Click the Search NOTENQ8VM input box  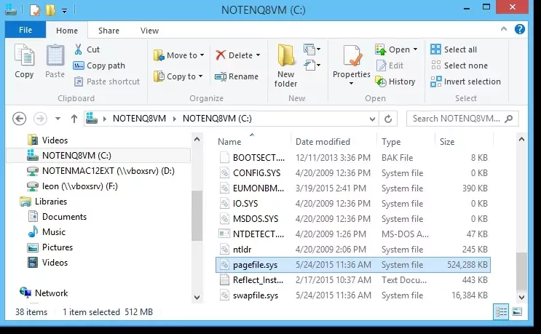click(462, 119)
